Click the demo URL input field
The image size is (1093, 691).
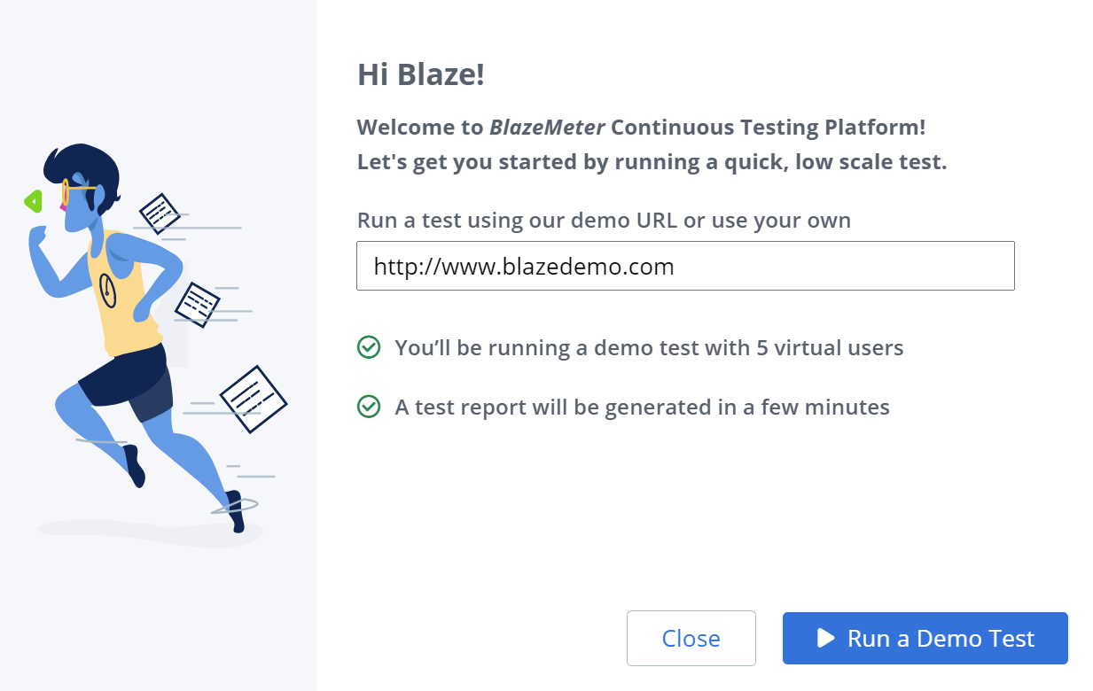tap(685, 266)
